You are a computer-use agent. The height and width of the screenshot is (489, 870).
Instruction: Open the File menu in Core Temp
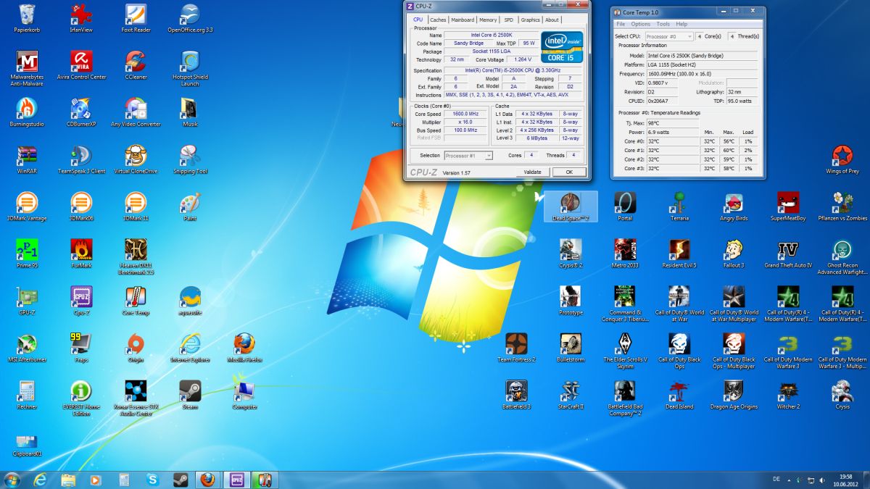621,24
